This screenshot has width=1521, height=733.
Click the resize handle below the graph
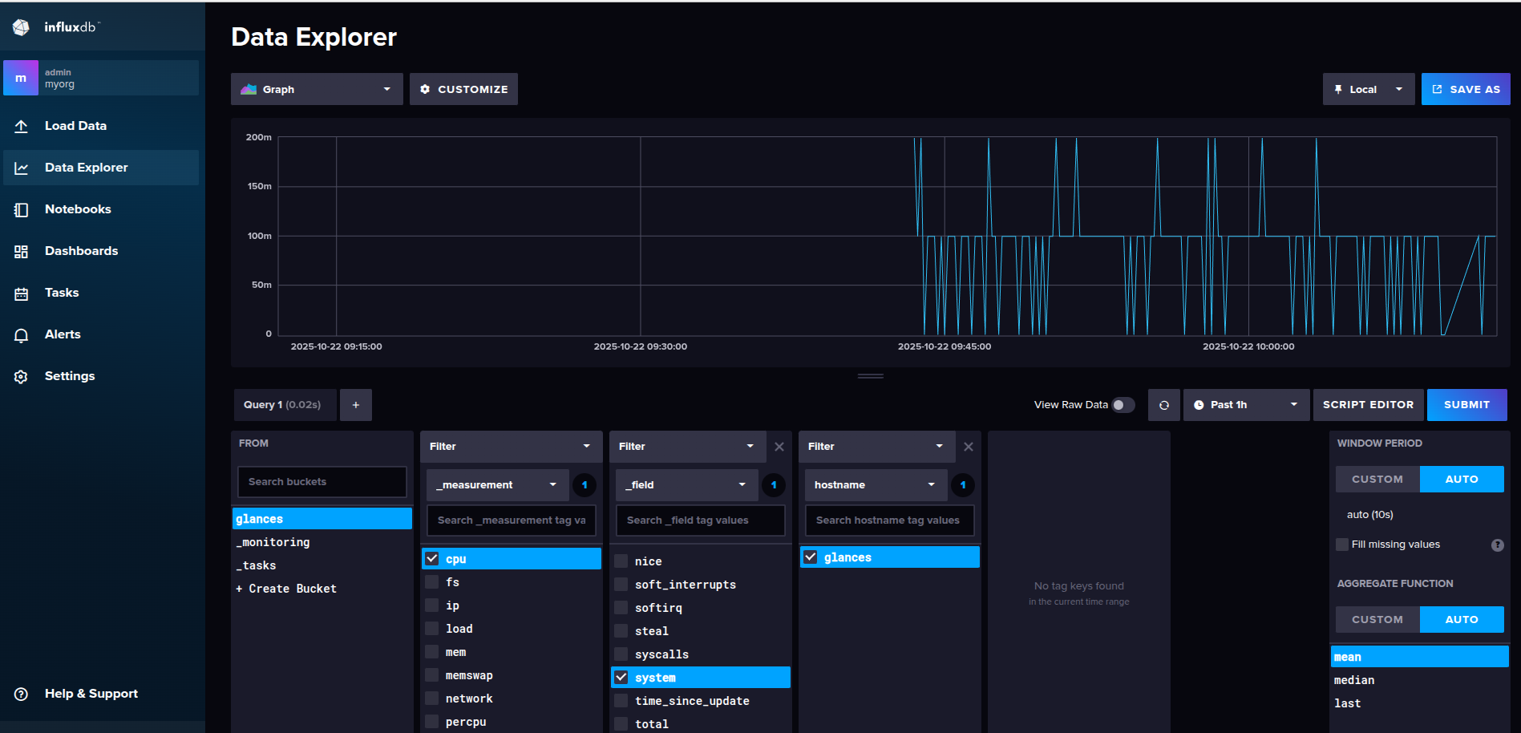click(870, 376)
